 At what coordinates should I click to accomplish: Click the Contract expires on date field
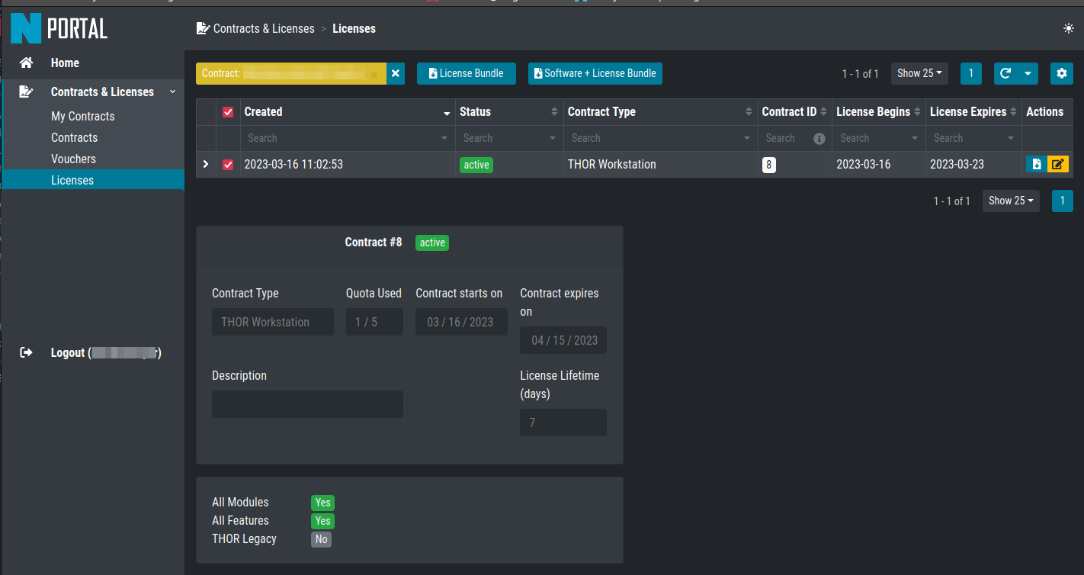[563, 340]
